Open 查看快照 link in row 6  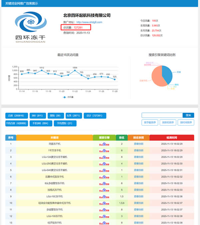coord(139,177)
